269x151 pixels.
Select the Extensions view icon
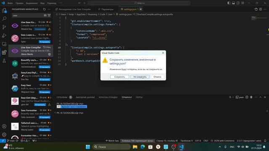(x=4, y=52)
